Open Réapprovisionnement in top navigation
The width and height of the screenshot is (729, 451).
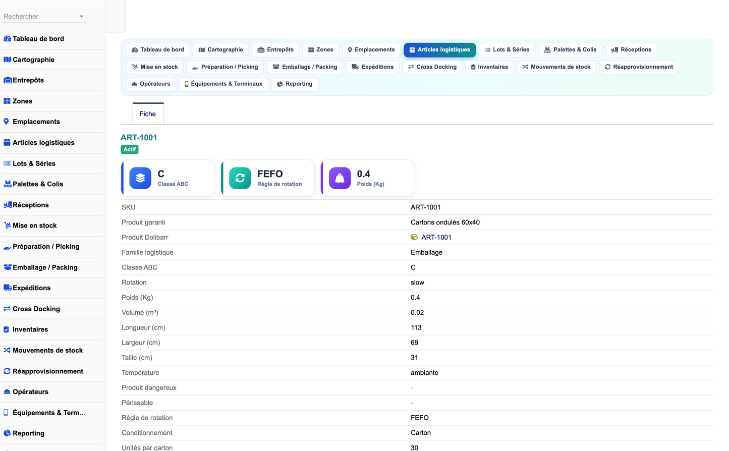click(x=639, y=67)
